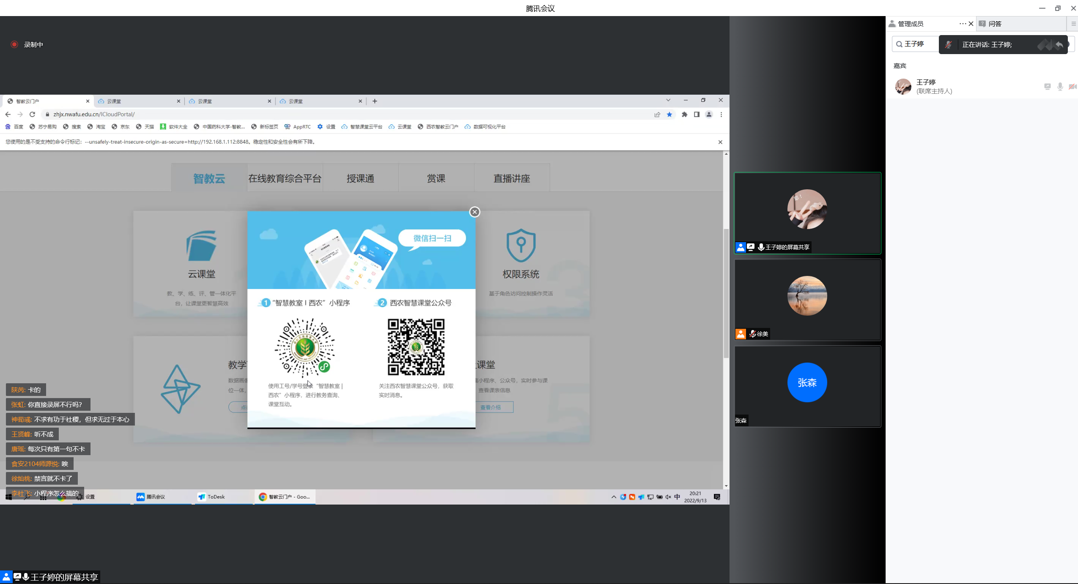Click the browser back arrow

[x=8, y=114]
